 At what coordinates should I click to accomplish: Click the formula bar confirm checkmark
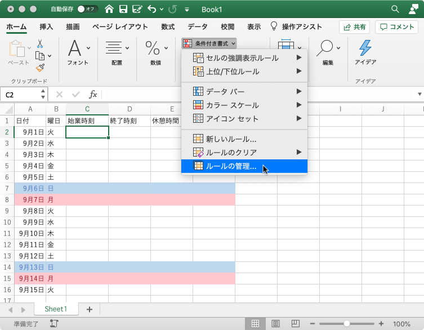point(76,95)
